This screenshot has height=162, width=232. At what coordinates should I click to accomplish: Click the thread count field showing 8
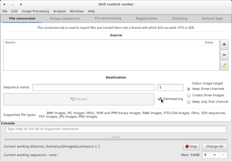[206, 155]
